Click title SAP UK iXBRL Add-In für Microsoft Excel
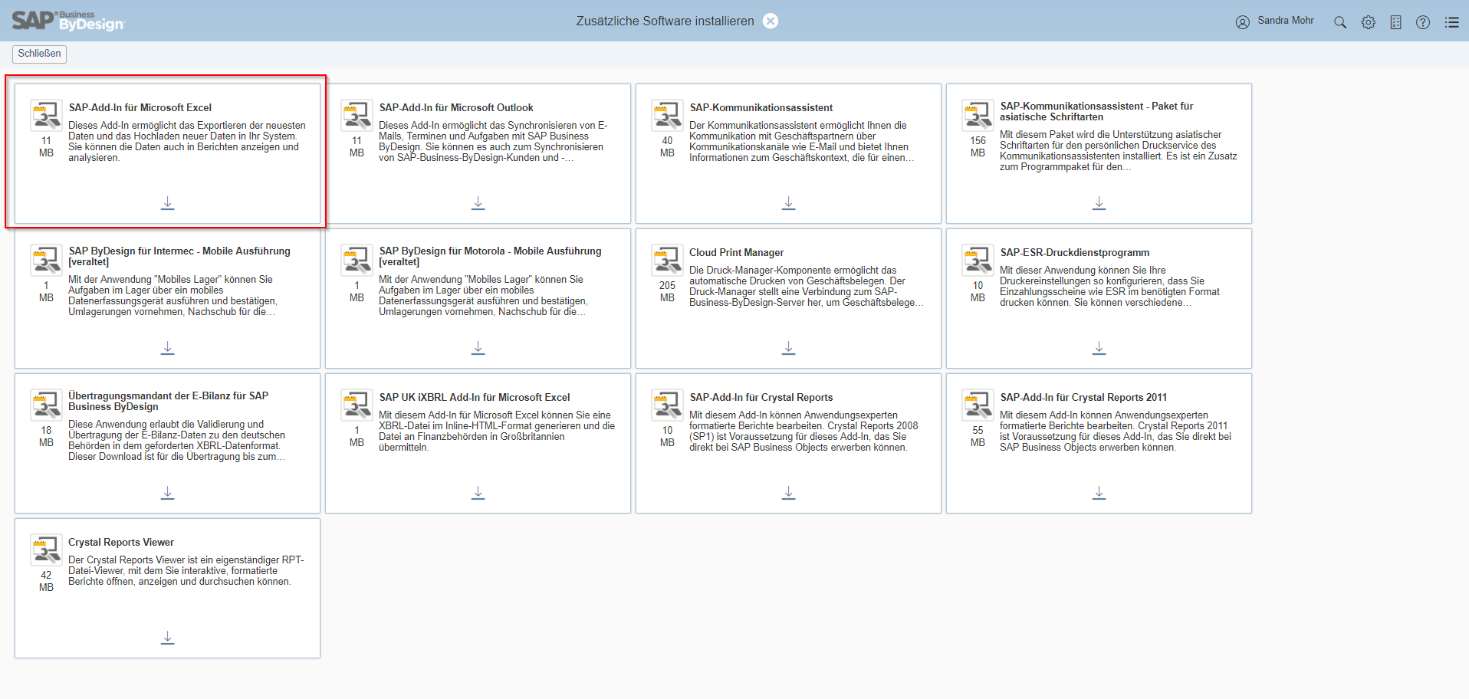The height and width of the screenshot is (699, 1469). (x=475, y=397)
